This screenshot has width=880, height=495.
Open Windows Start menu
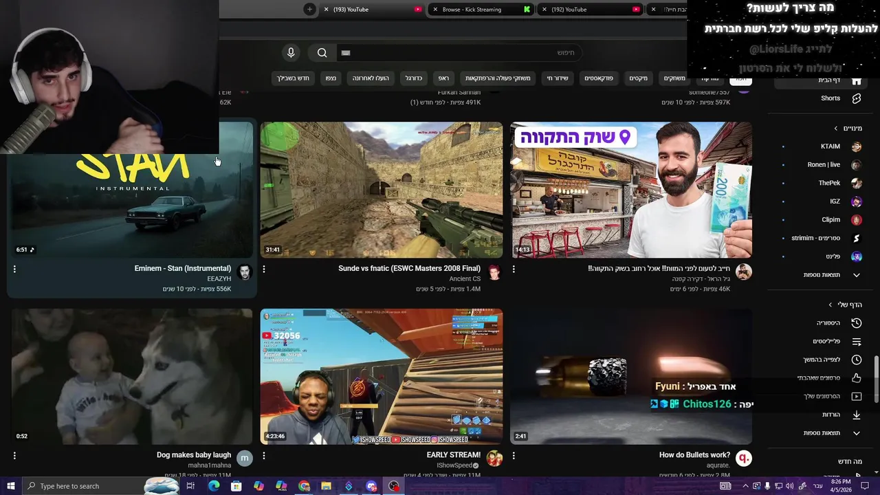click(10, 486)
